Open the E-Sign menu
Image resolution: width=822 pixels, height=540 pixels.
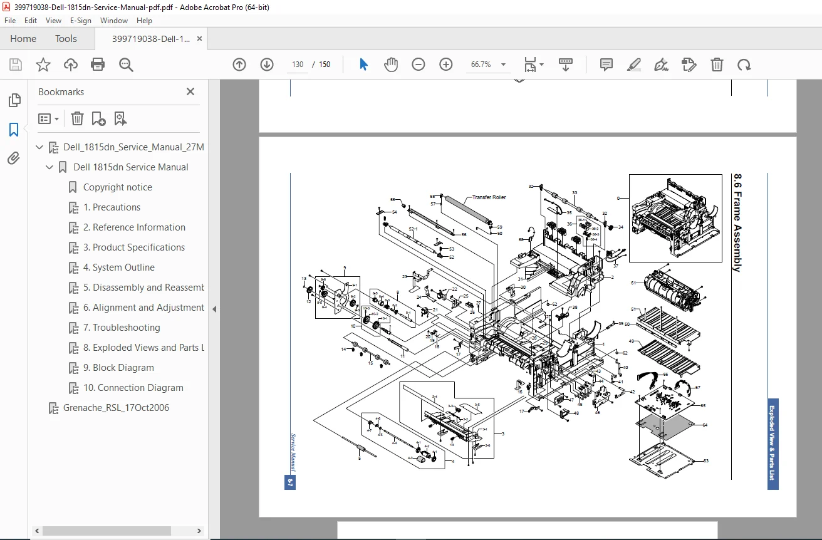tap(81, 20)
